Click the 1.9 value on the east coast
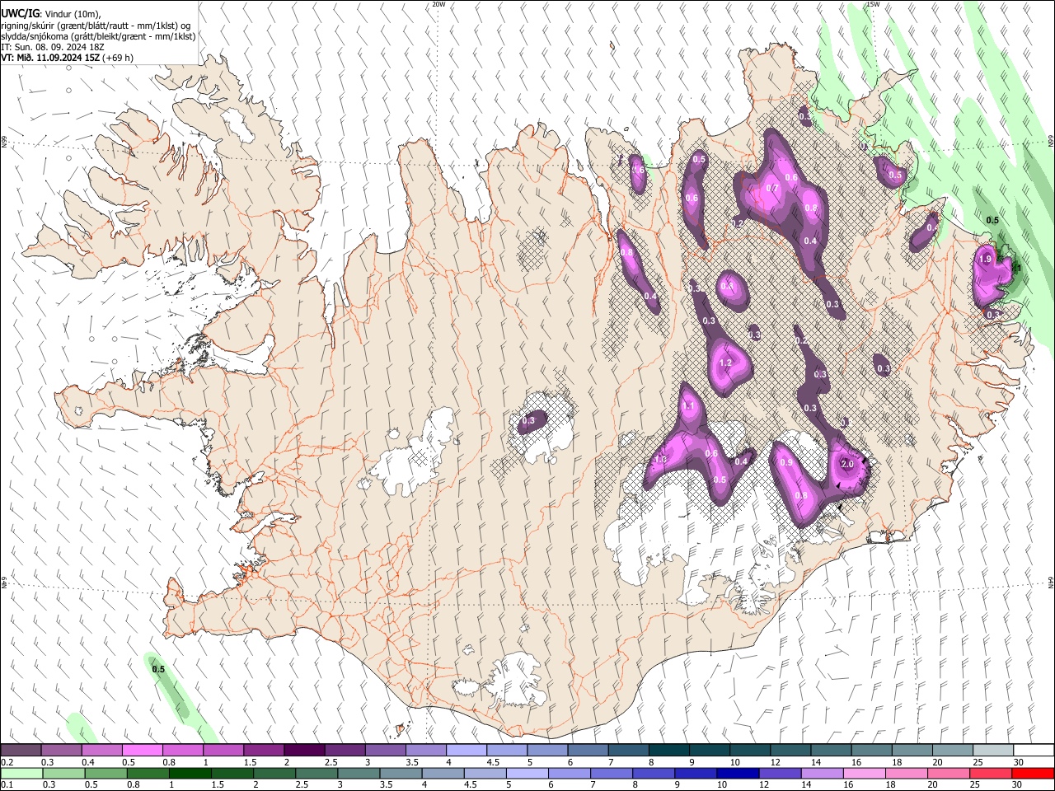This screenshot has width=1055, height=791. click(x=985, y=259)
